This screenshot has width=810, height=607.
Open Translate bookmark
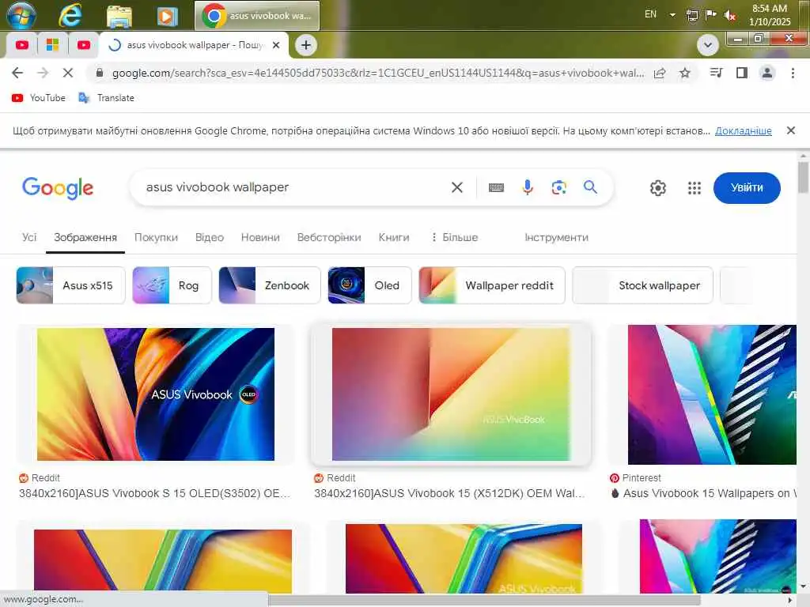point(107,97)
